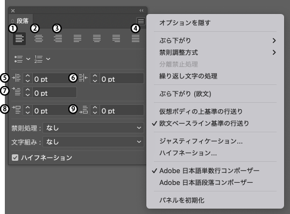This screenshot has width=290, height=214.
Task: Toggle the ハイフネーション checkbox
Action: [x=15, y=158]
